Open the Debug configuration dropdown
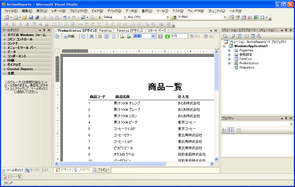 coord(125,17)
